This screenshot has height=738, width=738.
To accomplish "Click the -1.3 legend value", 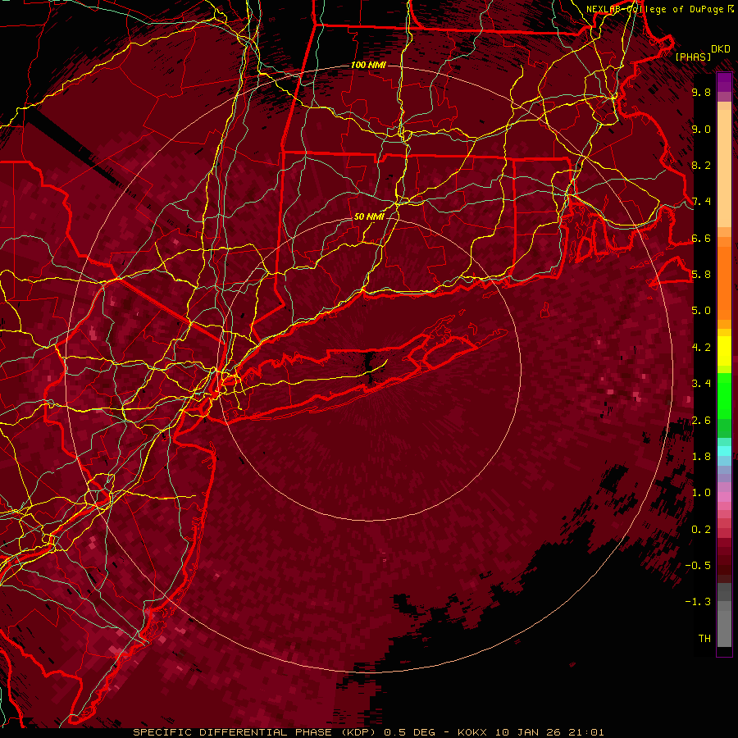I will pyautogui.click(x=699, y=602).
